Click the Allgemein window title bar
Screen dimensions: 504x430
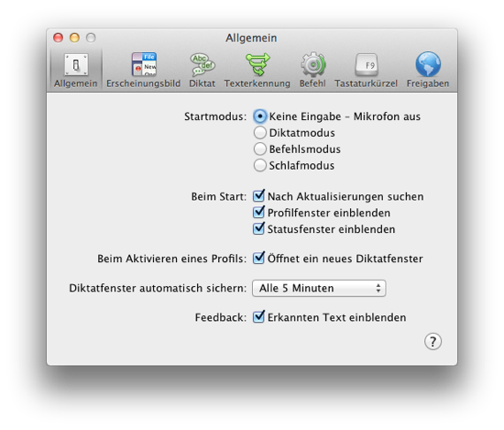251,38
